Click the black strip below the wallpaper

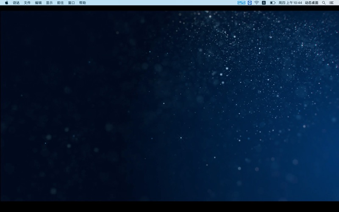pyautogui.click(x=169, y=206)
